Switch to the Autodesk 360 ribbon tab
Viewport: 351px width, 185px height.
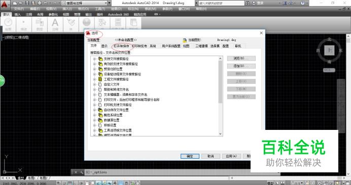click(118, 15)
